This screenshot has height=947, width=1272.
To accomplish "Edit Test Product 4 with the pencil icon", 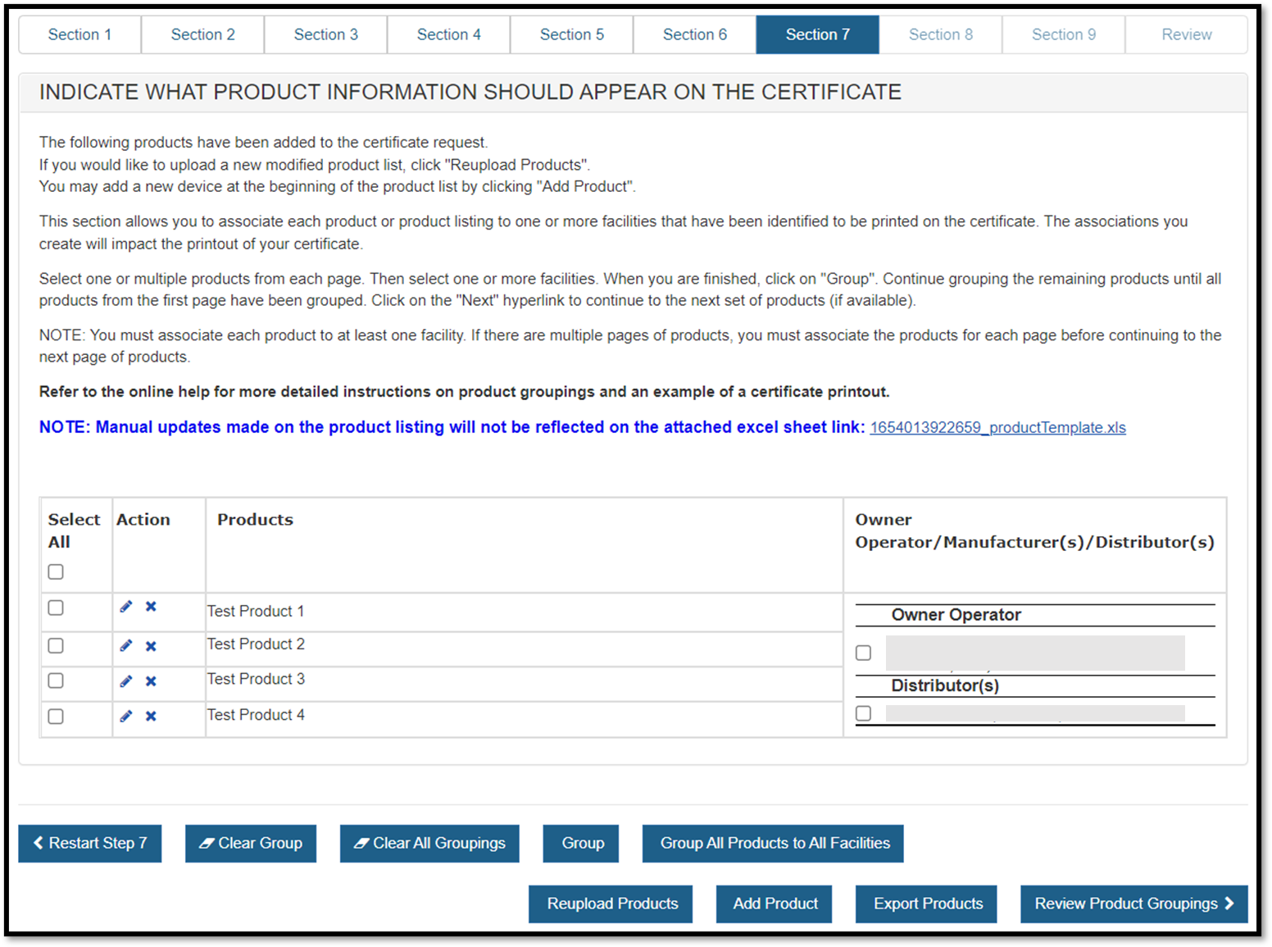I will coord(126,717).
